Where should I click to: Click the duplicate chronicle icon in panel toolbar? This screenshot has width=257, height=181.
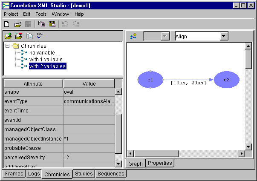[x=29, y=37]
